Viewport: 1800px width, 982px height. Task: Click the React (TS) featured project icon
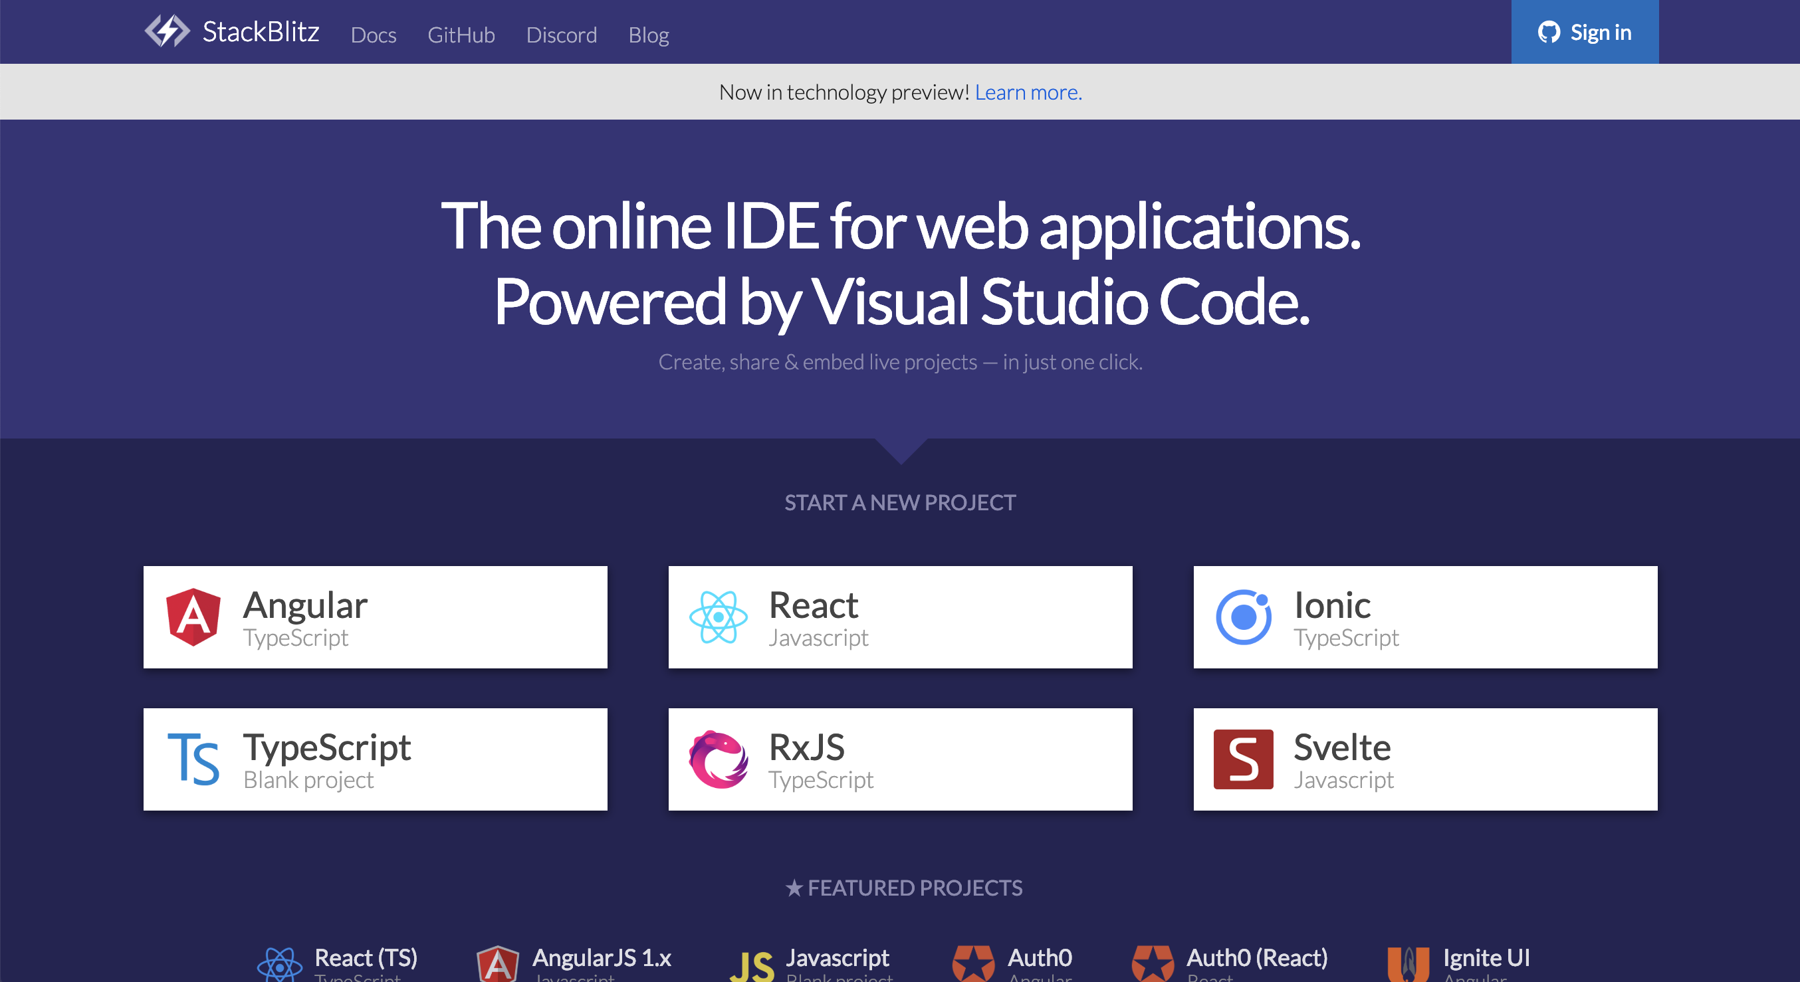(x=279, y=965)
